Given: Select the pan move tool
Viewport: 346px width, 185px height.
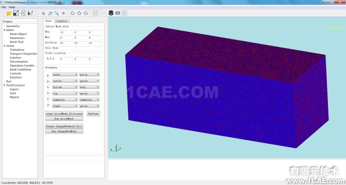Looking at the screenshot, I should (x=64, y=13).
